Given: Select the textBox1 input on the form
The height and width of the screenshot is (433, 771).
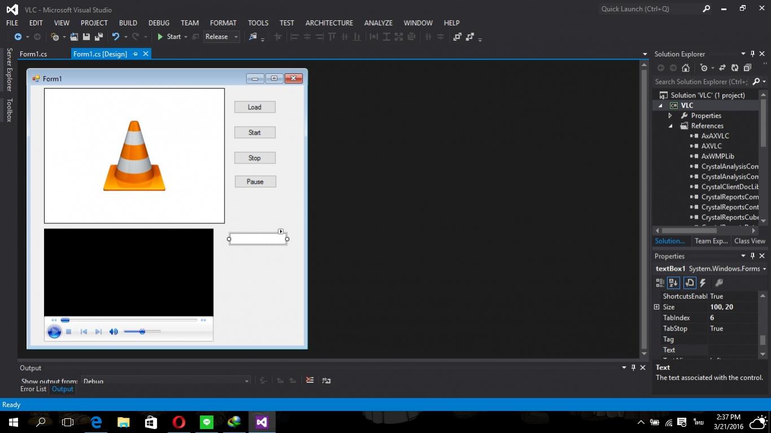Looking at the screenshot, I should click(x=258, y=239).
